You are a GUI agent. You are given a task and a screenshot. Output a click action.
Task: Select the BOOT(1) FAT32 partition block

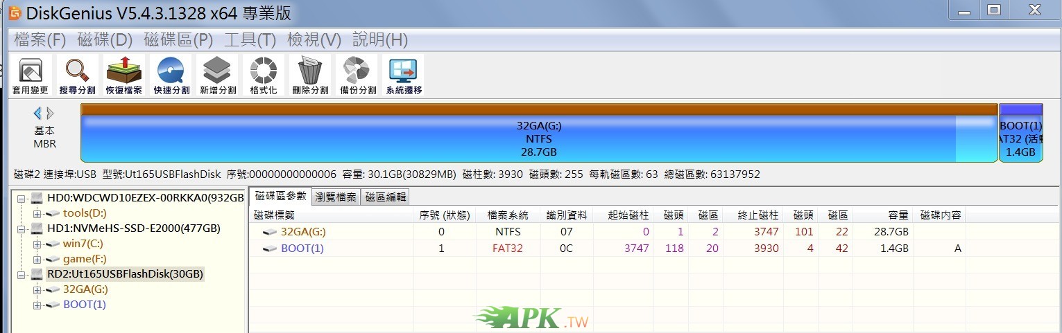click(x=1021, y=133)
